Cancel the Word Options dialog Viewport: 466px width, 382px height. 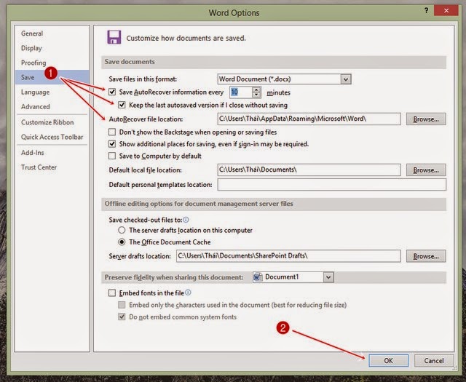click(434, 361)
